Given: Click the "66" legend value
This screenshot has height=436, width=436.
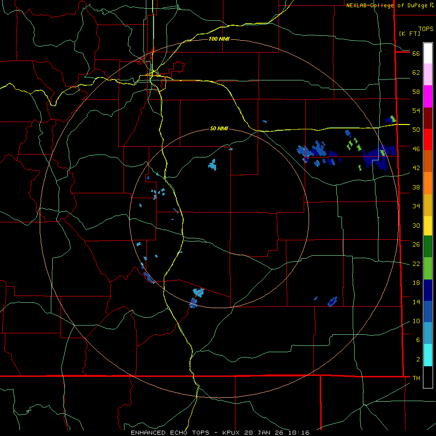Looking at the screenshot, I should [x=416, y=53].
